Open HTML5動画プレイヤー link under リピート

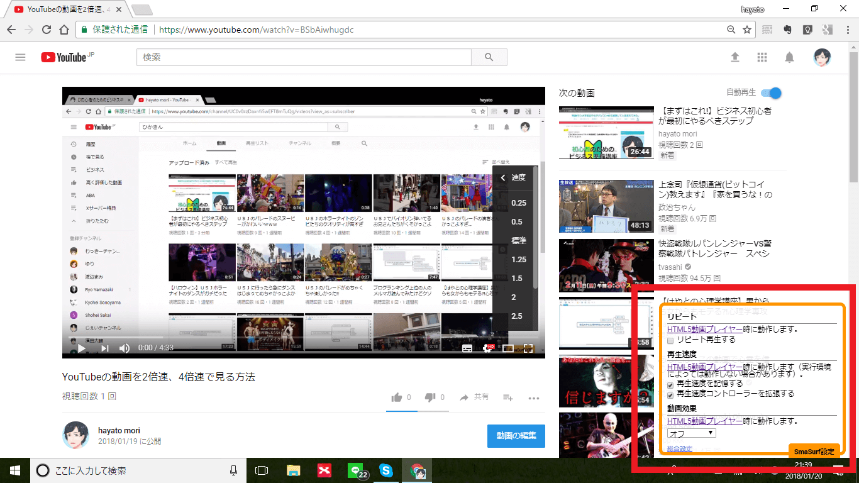(x=704, y=329)
